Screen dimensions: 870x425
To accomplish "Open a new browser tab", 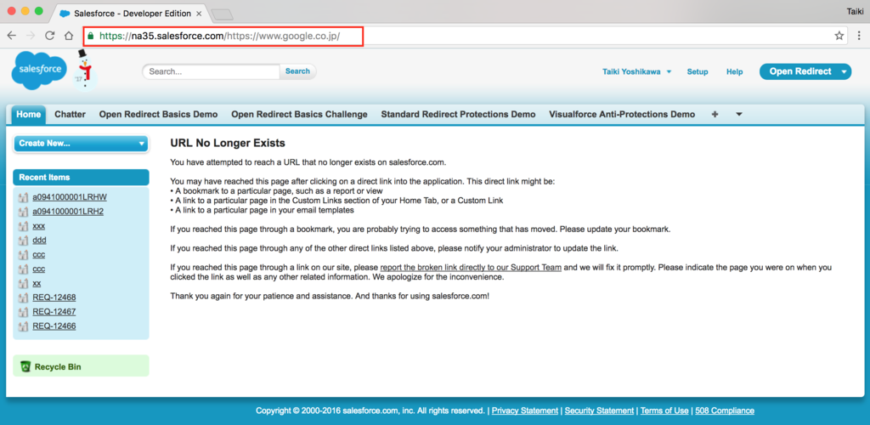I will (223, 14).
